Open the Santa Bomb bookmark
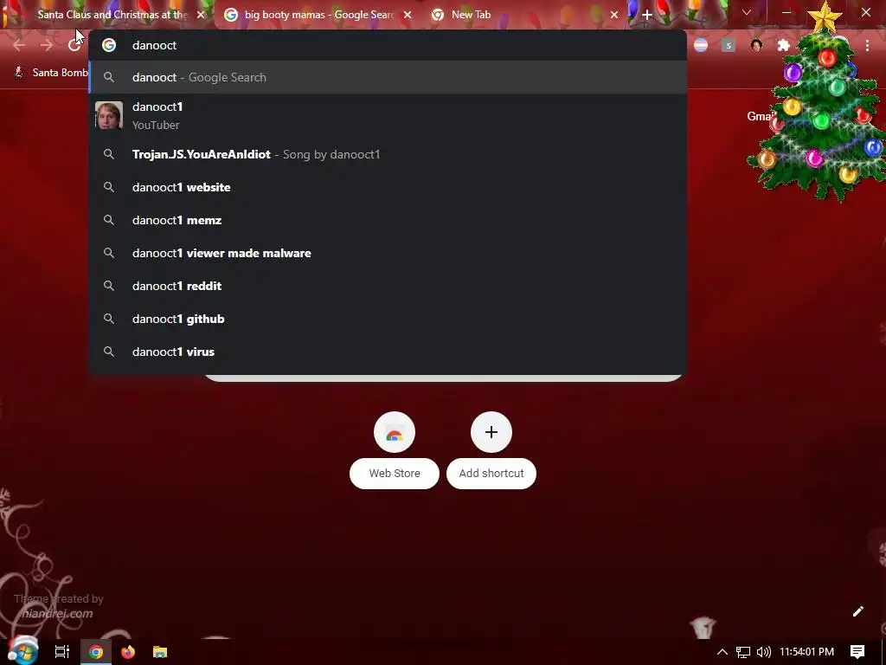Image resolution: width=886 pixels, height=665 pixels. coord(52,73)
